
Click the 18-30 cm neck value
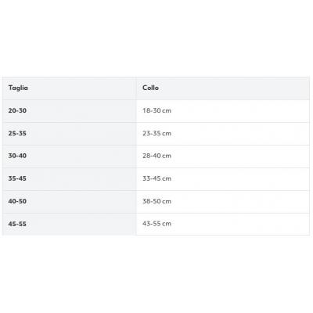156,110
